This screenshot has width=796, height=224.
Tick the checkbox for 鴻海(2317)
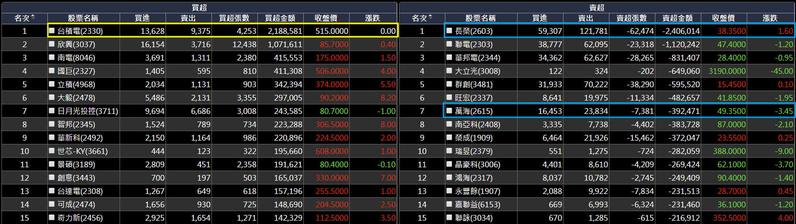[x=449, y=177]
